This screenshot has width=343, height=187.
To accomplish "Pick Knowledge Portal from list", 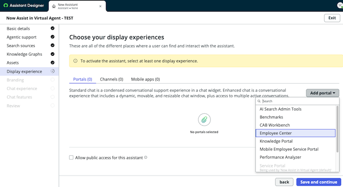I will 295,141.
